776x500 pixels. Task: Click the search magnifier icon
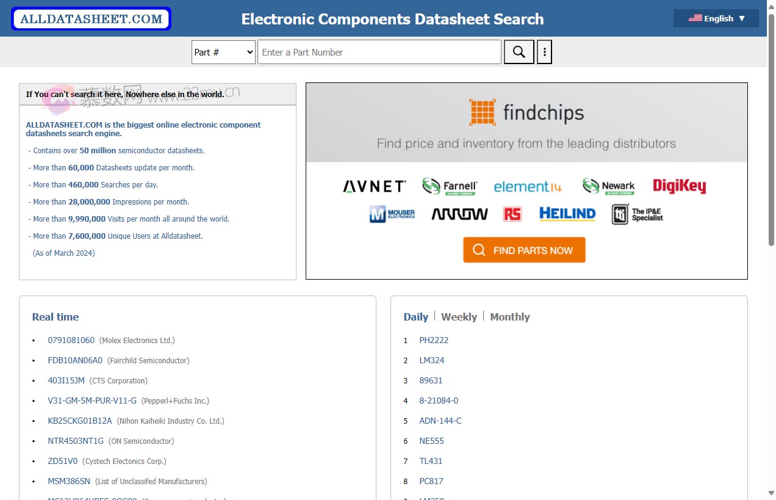click(518, 52)
